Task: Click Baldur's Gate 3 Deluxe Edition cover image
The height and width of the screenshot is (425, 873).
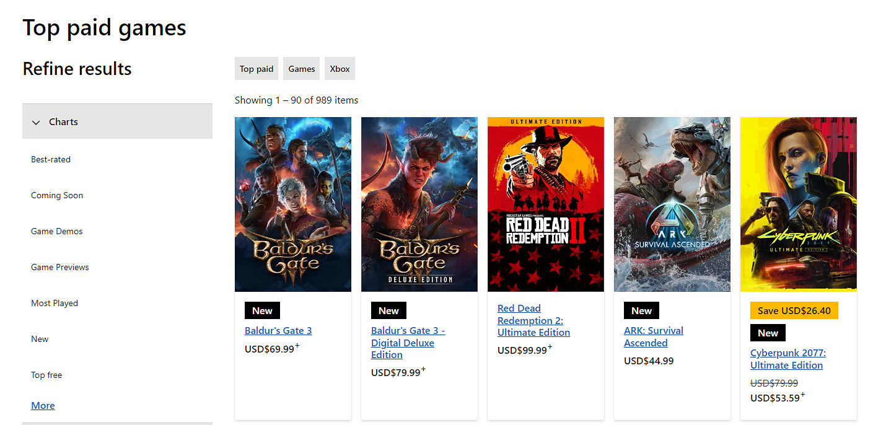Action: [419, 204]
